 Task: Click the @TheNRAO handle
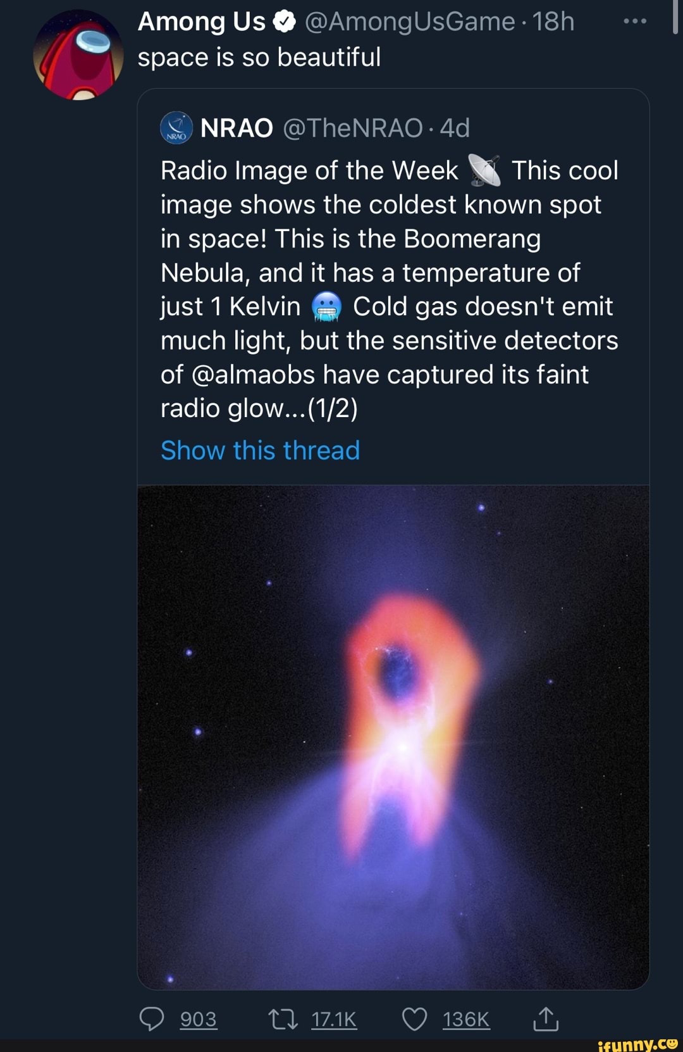353,128
